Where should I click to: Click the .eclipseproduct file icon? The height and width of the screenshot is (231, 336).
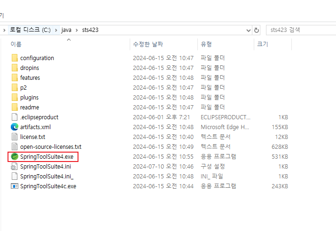coord(15,117)
